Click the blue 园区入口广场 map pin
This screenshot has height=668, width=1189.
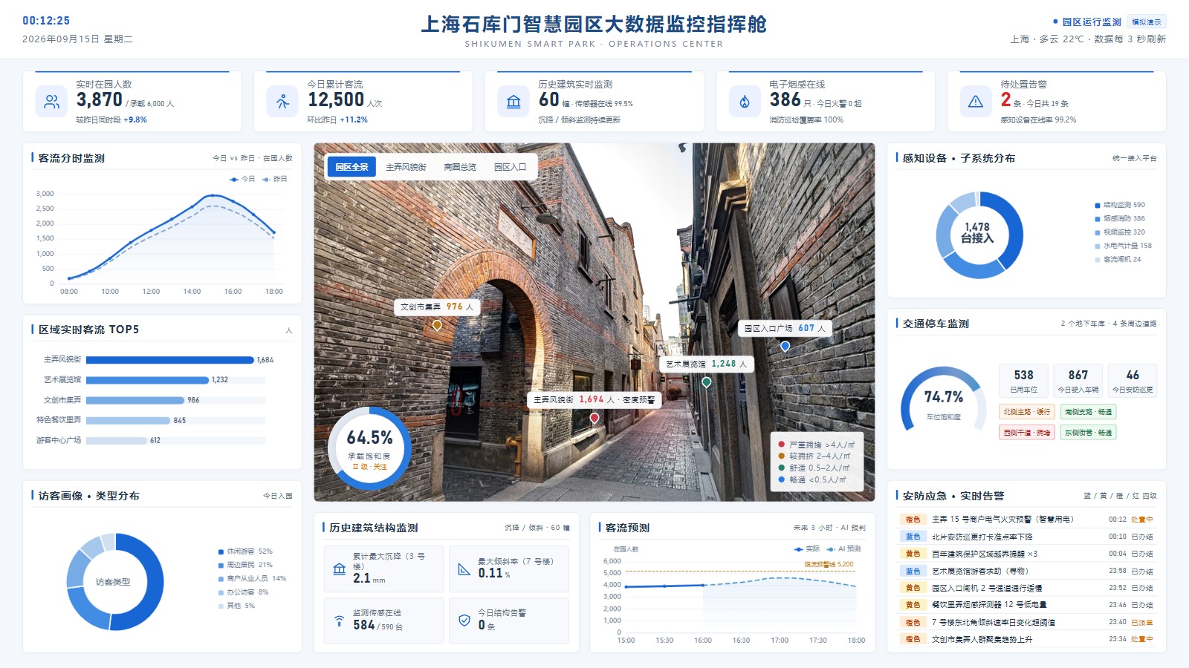click(x=785, y=346)
